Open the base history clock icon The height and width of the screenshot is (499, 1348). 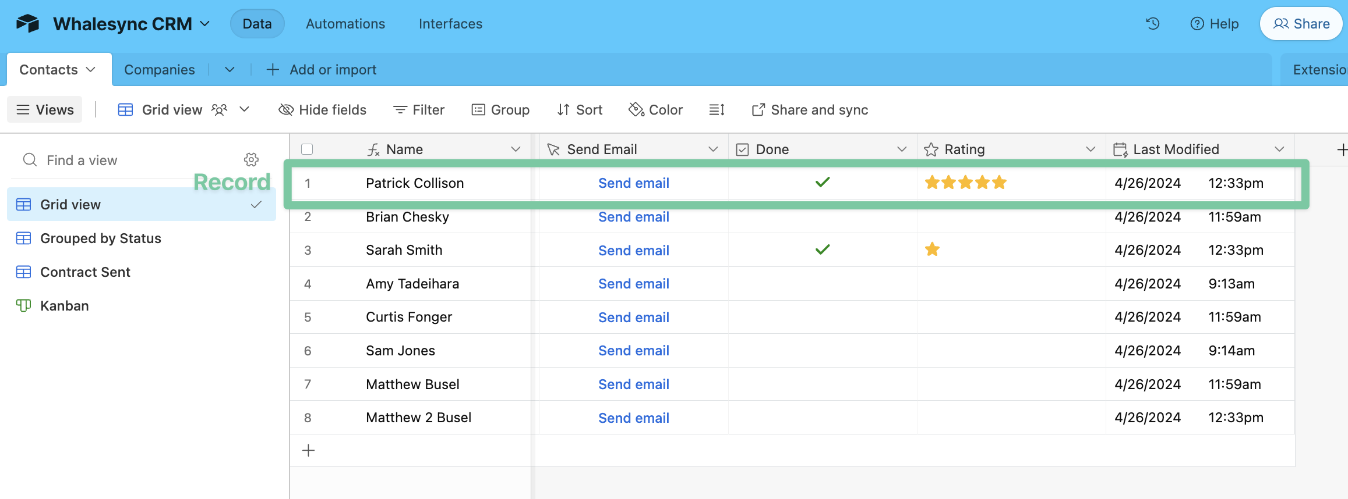pos(1152,24)
